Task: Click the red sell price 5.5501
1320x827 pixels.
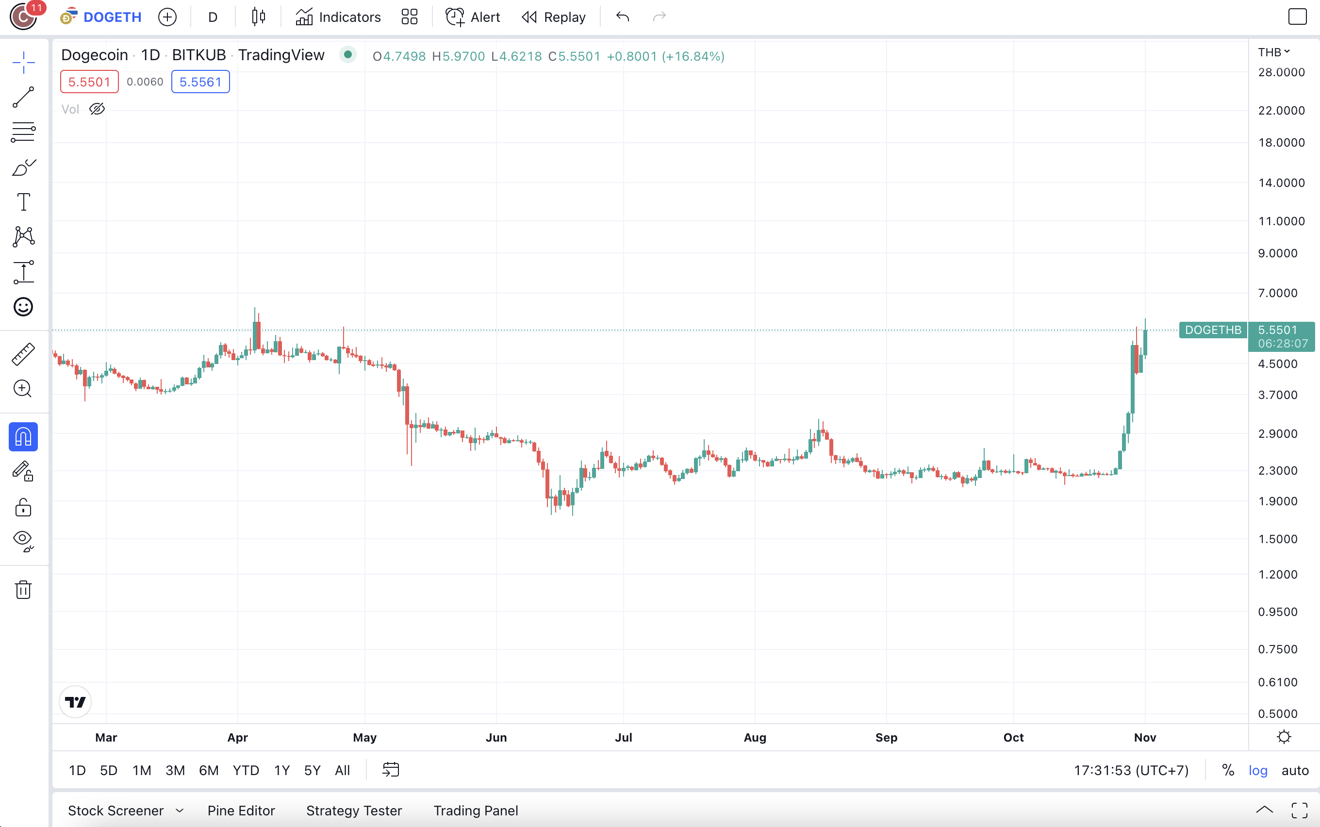Action: 89,82
